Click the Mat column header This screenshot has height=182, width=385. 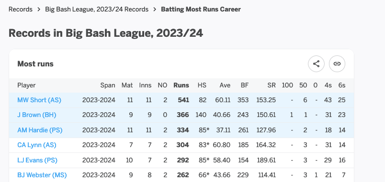pyautogui.click(x=127, y=85)
